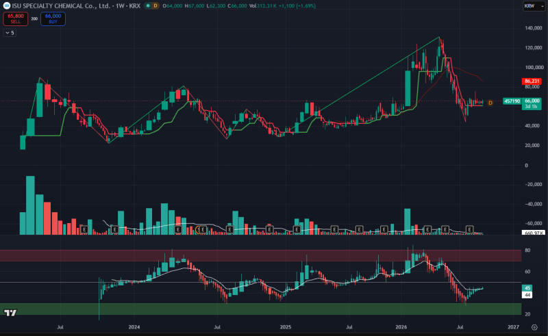Screen dimensions: 548x336
Task: Click the green market status dot
Action: [148, 6]
